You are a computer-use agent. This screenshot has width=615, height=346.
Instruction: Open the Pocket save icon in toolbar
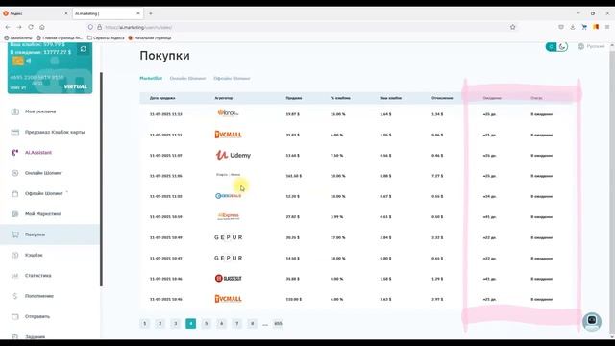click(x=561, y=27)
